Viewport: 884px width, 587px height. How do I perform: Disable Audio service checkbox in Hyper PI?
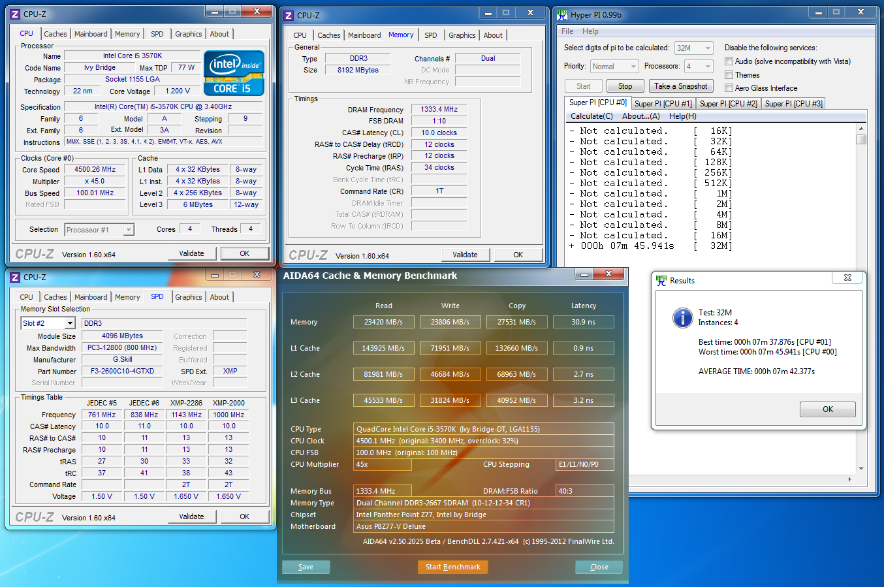729,61
